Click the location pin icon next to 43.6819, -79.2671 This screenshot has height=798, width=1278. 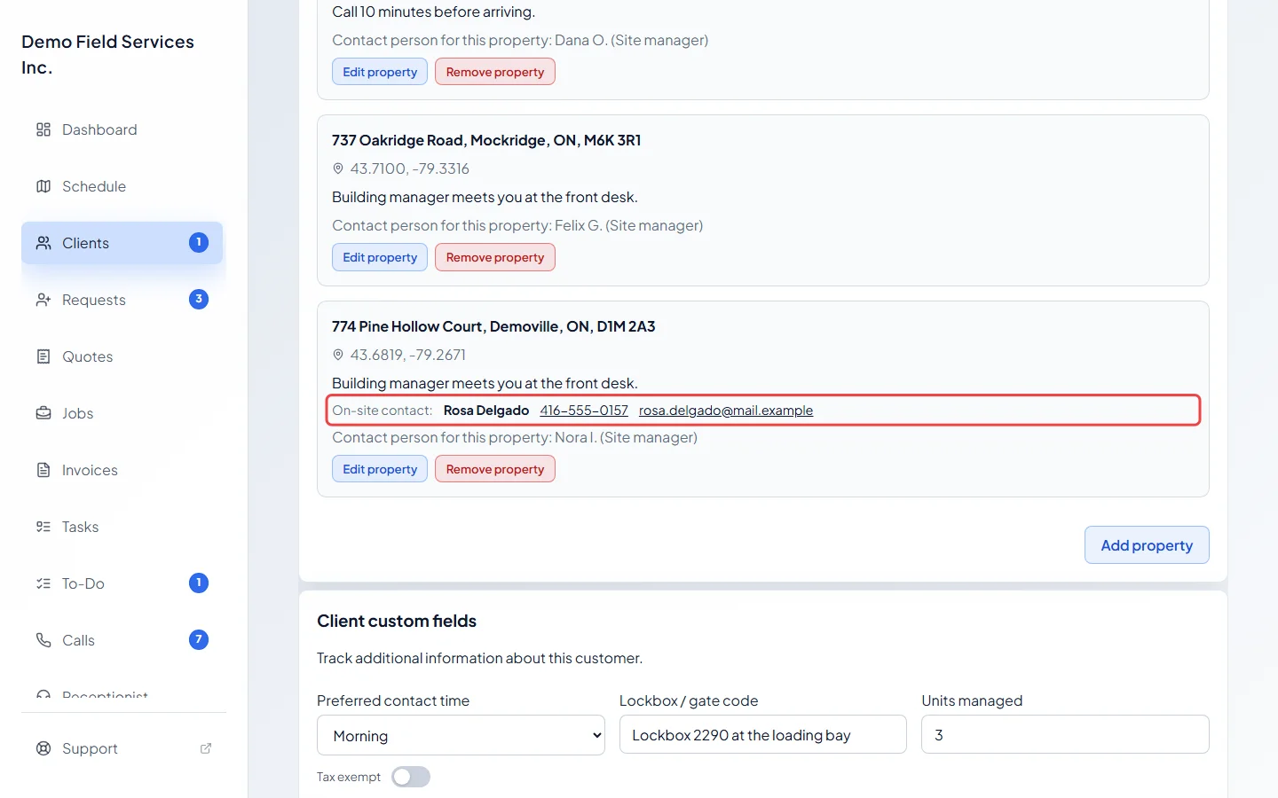[x=338, y=355]
